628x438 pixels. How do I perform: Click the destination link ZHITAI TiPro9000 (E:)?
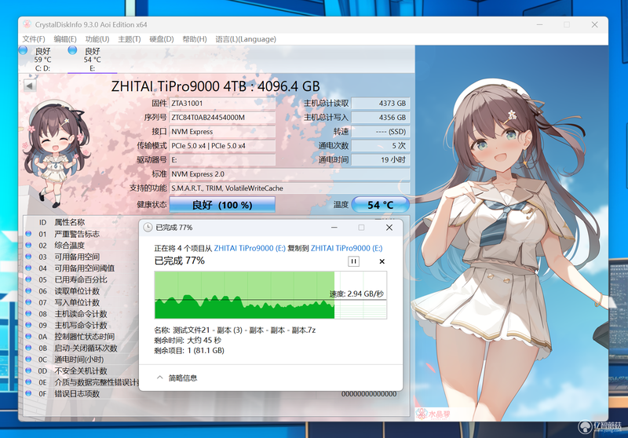click(346, 248)
